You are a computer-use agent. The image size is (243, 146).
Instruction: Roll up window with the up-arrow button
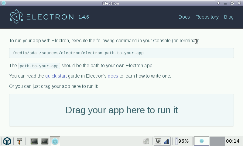(x=218, y=3)
